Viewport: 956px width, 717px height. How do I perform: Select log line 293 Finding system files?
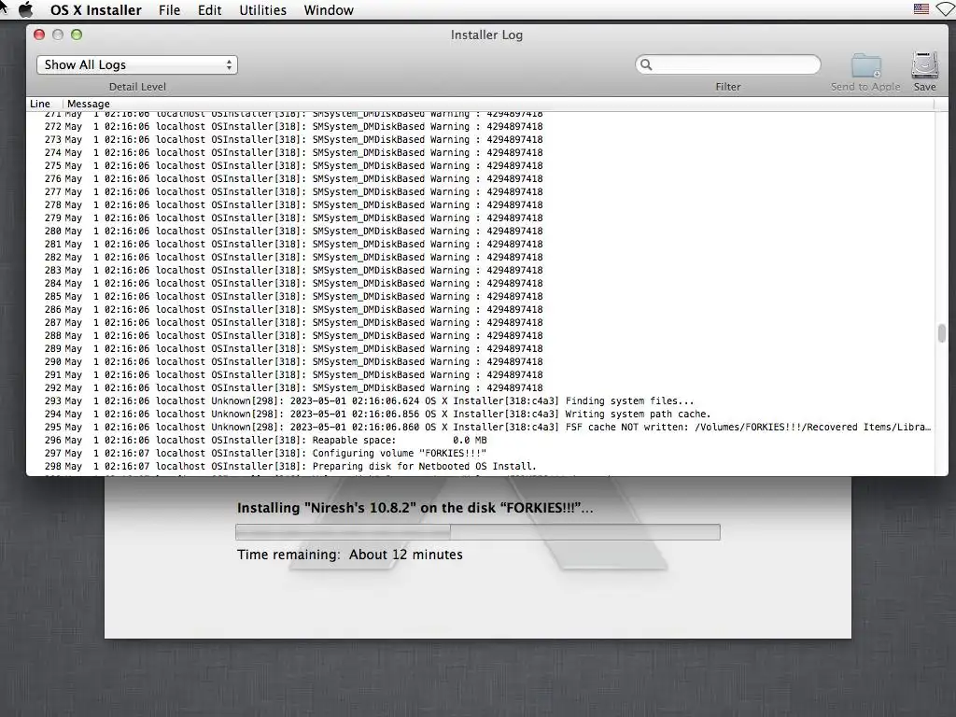pyautogui.click(x=480, y=401)
